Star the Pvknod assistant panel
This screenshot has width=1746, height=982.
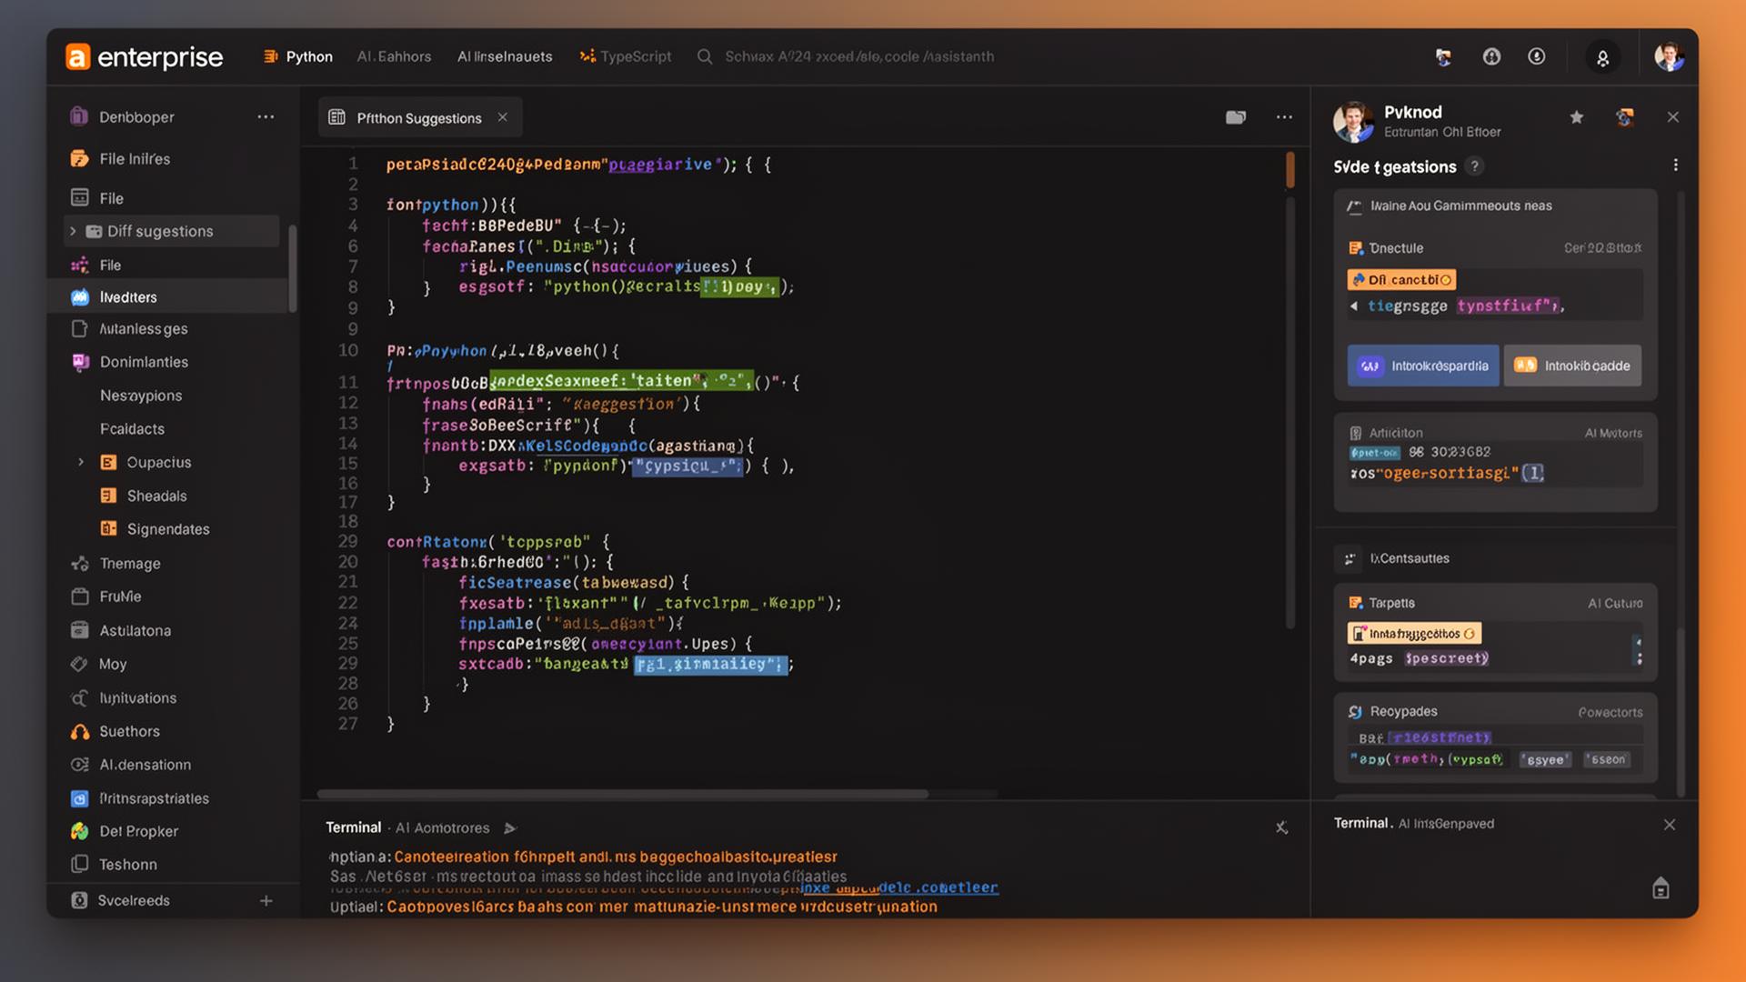1577,117
